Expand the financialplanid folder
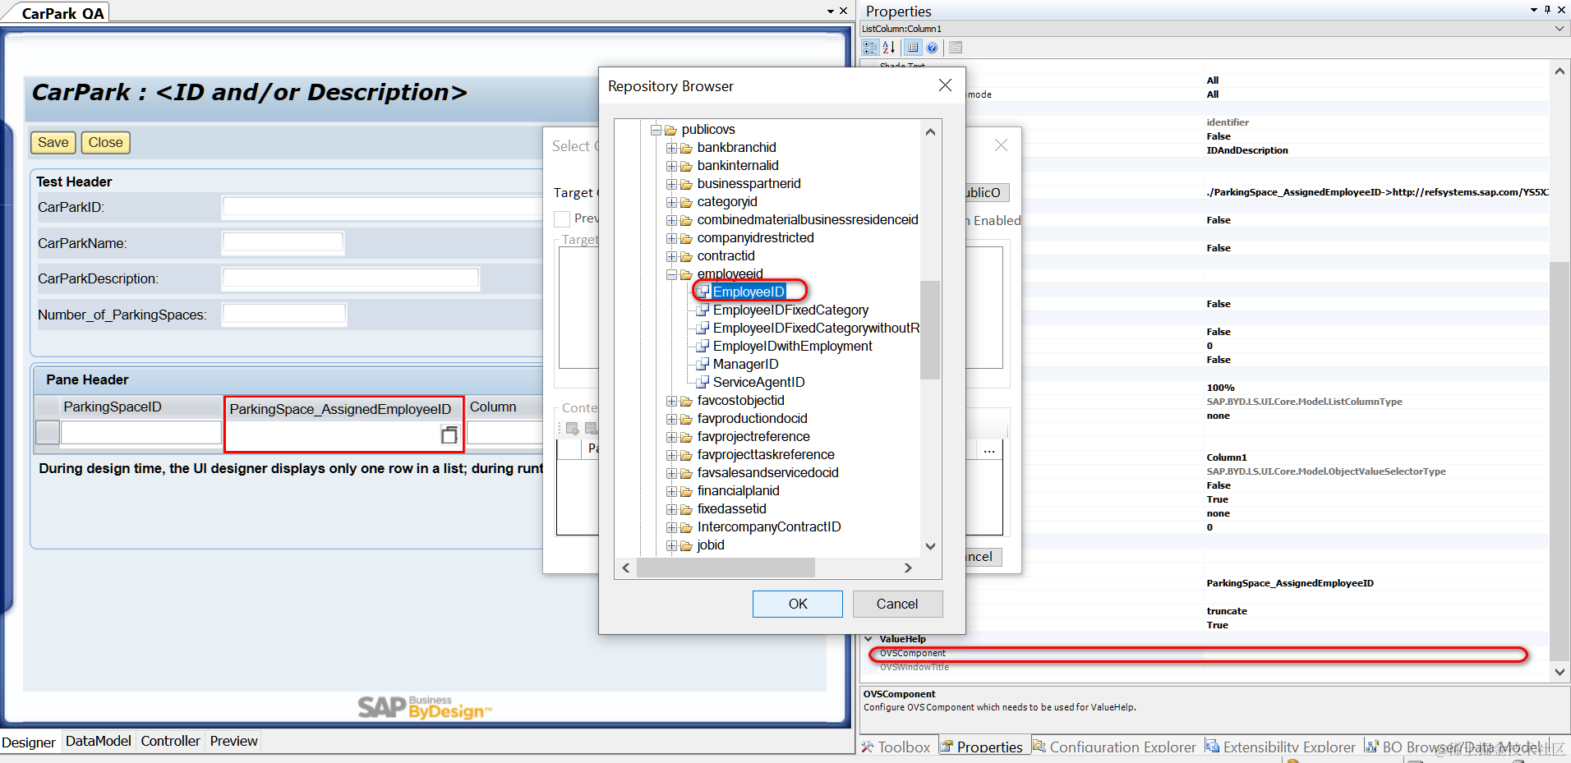Viewport: 1571px width, 763px height. 671,491
